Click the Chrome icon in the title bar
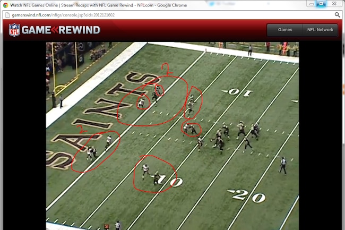 [x=5, y=5]
